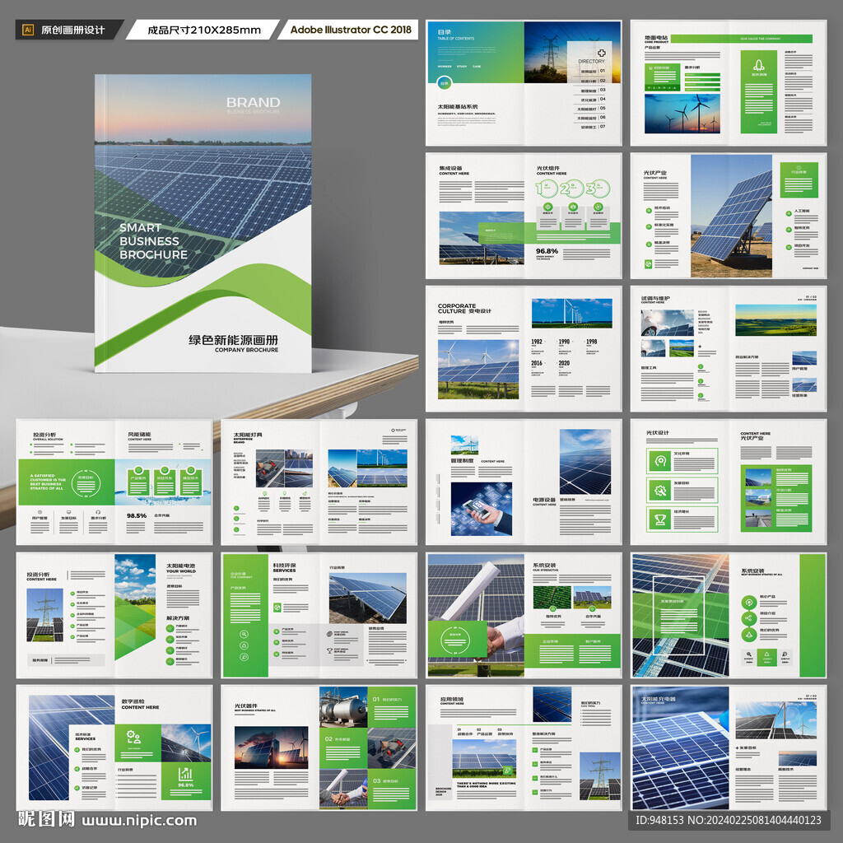
Task: Click the 太阳能基站系统 heading
Action: (x=457, y=106)
